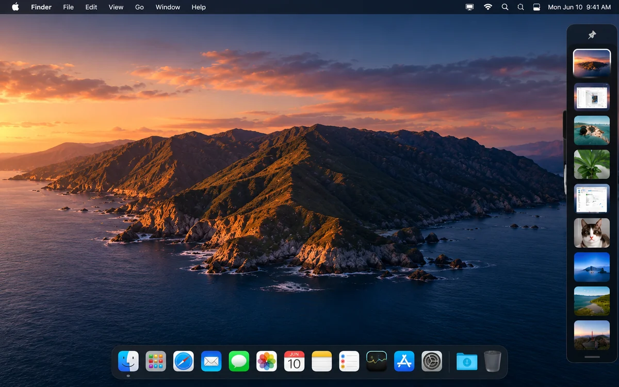The width and height of the screenshot is (619, 387).
Task: Select the light window screenshot above the cat
Action: 592,198
